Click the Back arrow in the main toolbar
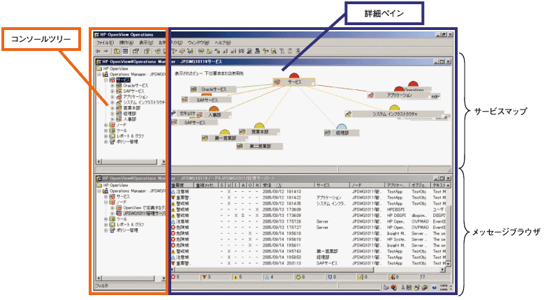 (99, 51)
